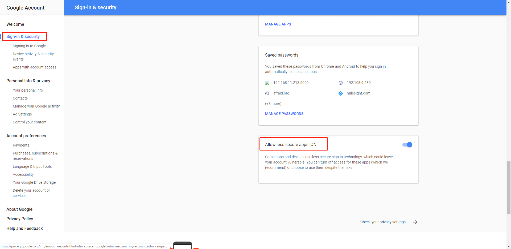
Task: Open the Privacy Policy page
Action: tap(20, 219)
